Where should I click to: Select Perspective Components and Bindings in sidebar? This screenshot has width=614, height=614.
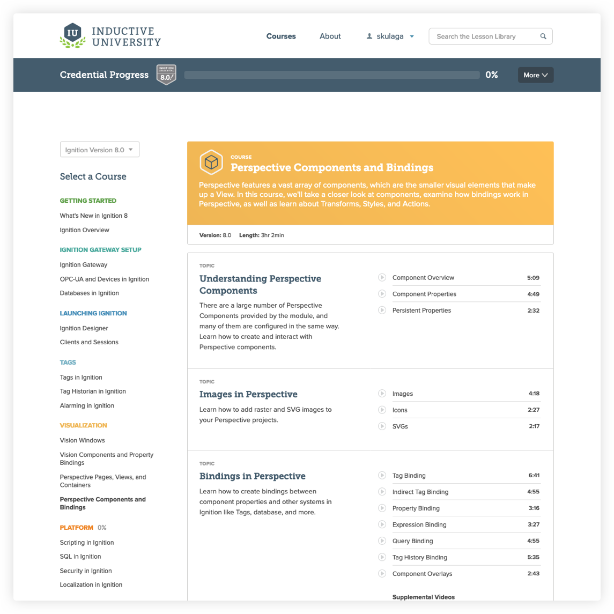pos(102,503)
